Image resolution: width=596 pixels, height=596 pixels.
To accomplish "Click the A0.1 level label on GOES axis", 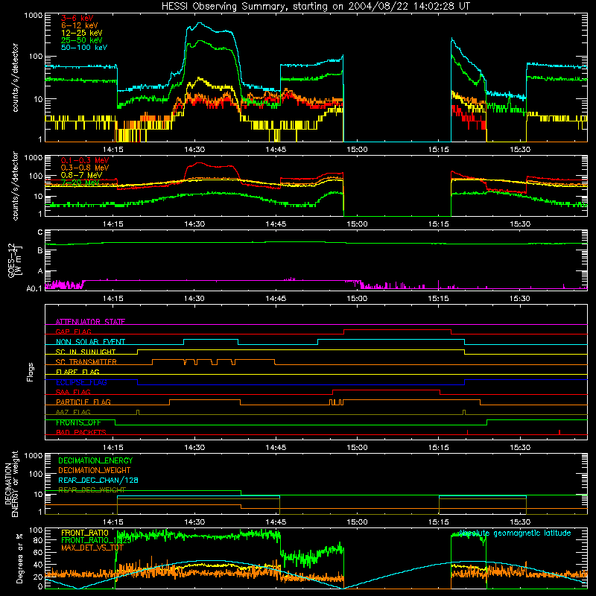I will (x=34, y=288).
